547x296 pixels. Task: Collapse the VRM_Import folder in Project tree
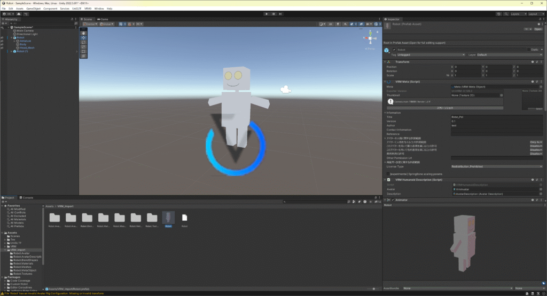coord(5,250)
